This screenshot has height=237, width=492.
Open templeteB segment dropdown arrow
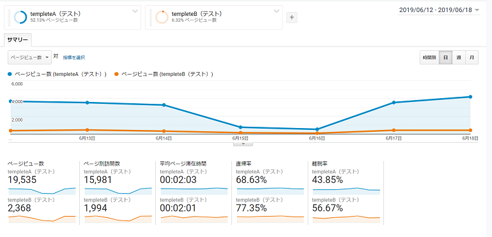pos(277,11)
